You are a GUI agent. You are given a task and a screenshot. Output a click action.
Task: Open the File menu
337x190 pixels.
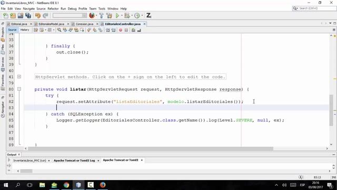3,8
